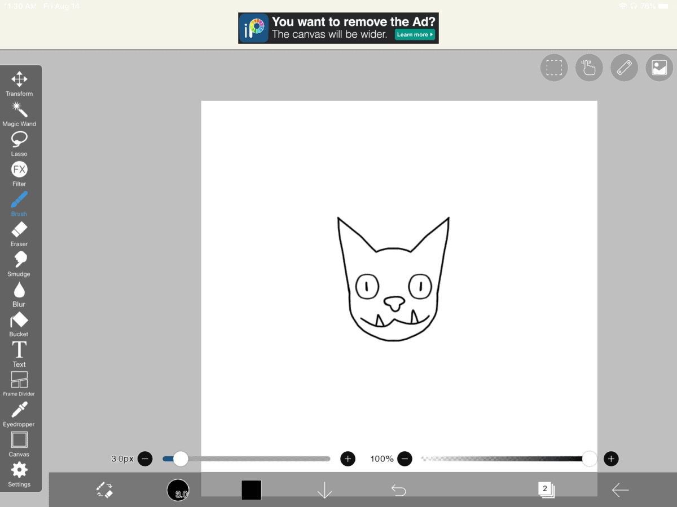Select the Magic Wand tool
Screen dimensions: 677x507
point(19,110)
